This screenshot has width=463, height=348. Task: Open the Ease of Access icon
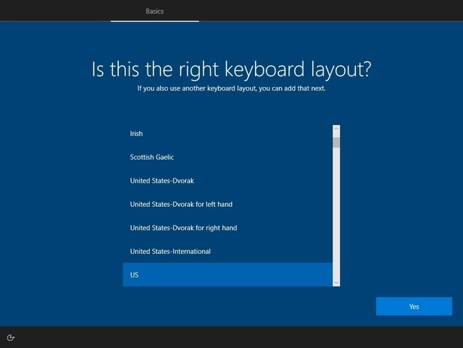pos(11,337)
